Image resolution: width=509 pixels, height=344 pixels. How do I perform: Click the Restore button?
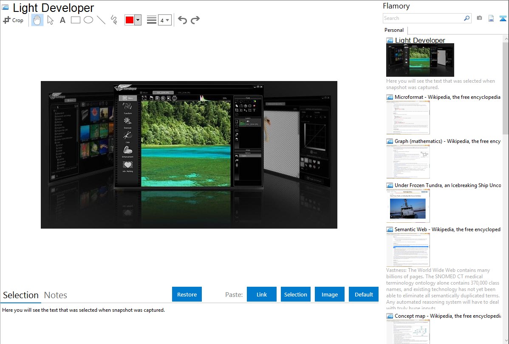(187, 294)
